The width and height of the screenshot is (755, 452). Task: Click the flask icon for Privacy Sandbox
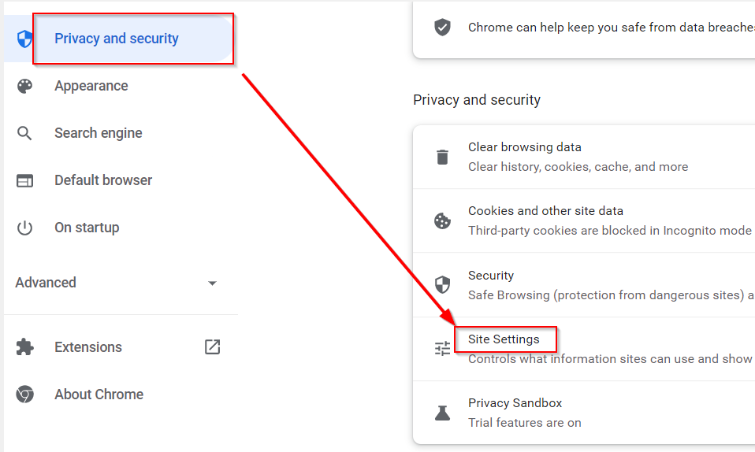click(x=442, y=413)
